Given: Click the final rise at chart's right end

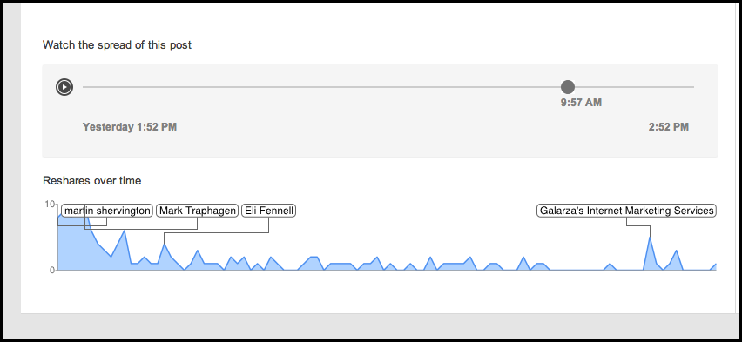Looking at the screenshot, I should 714,265.
